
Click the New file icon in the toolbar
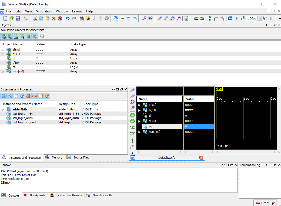5,18
